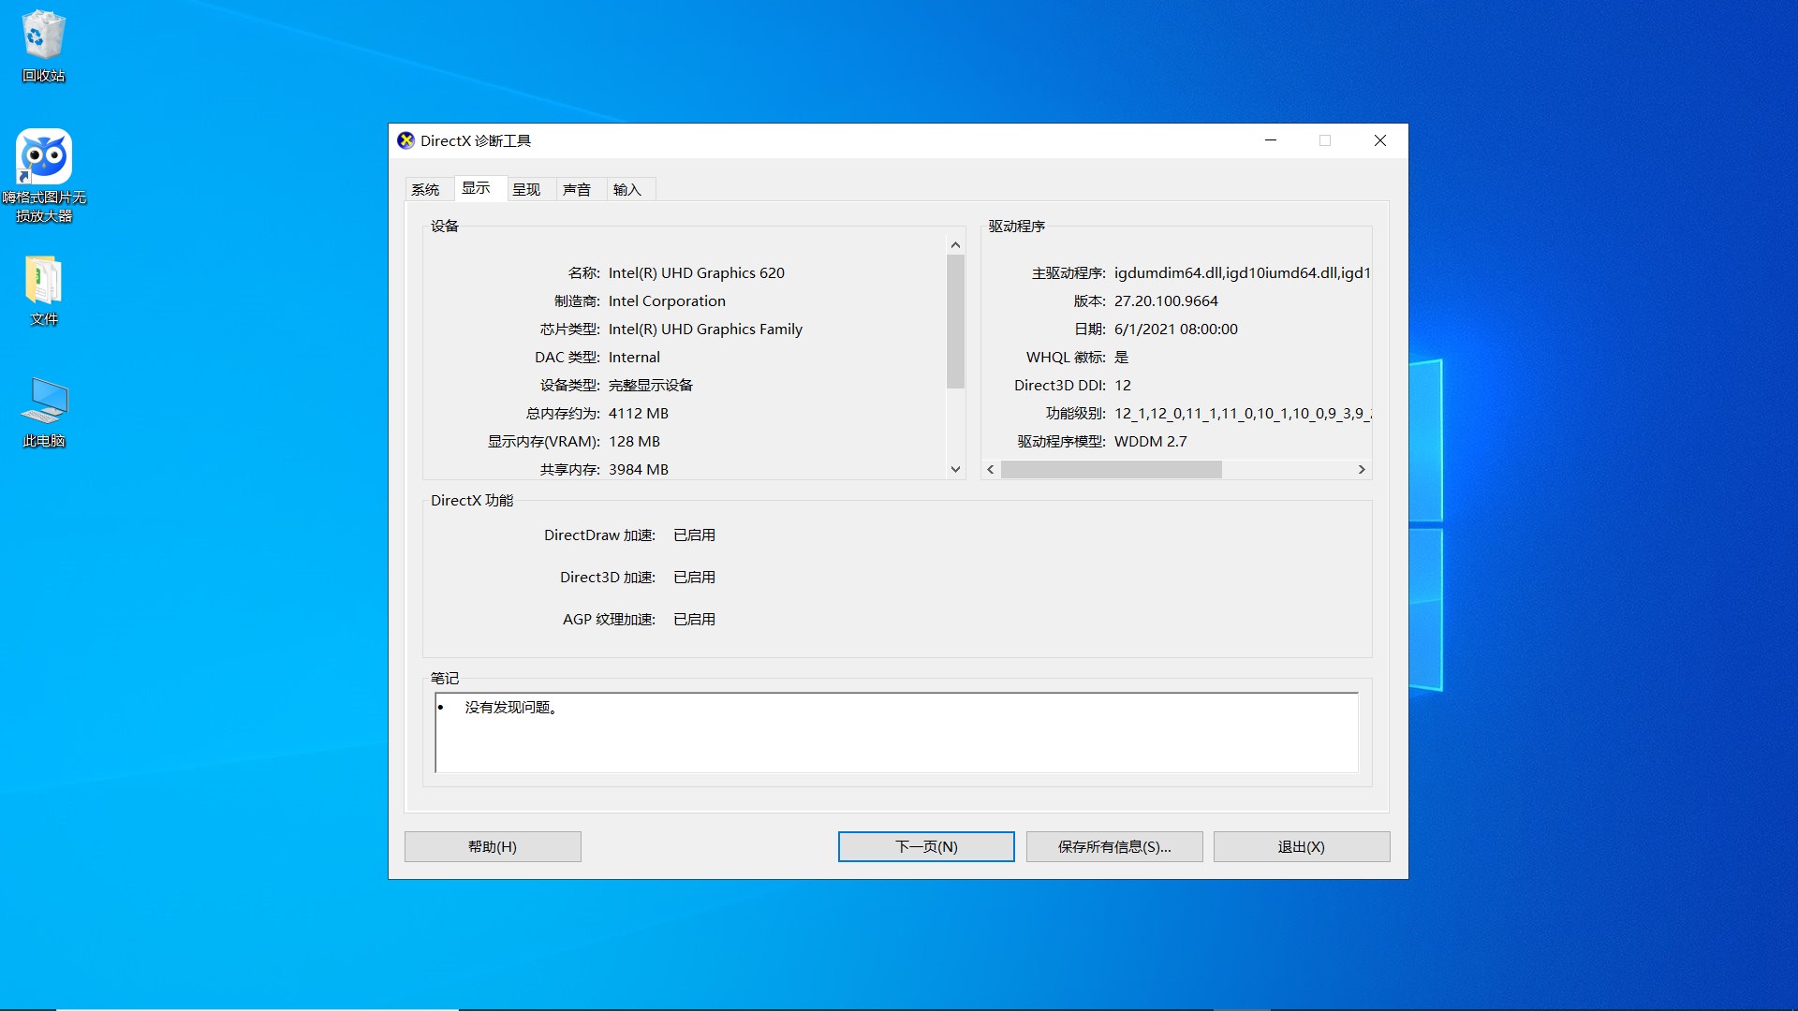Click 保存所有信息(S) to save info
Viewport: 1798px width, 1011px height.
point(1113,846)
